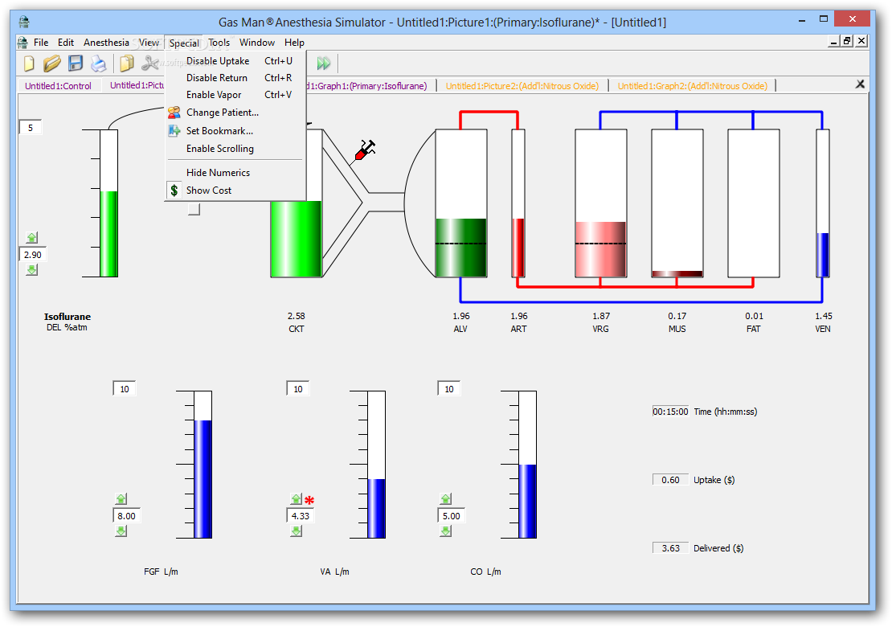Switch to Graph2 Nitrous Oxide tab
The image size is (892, 627).
[693, 86]
